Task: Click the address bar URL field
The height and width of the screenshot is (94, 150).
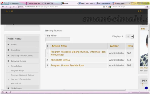Action: [63, 7]
